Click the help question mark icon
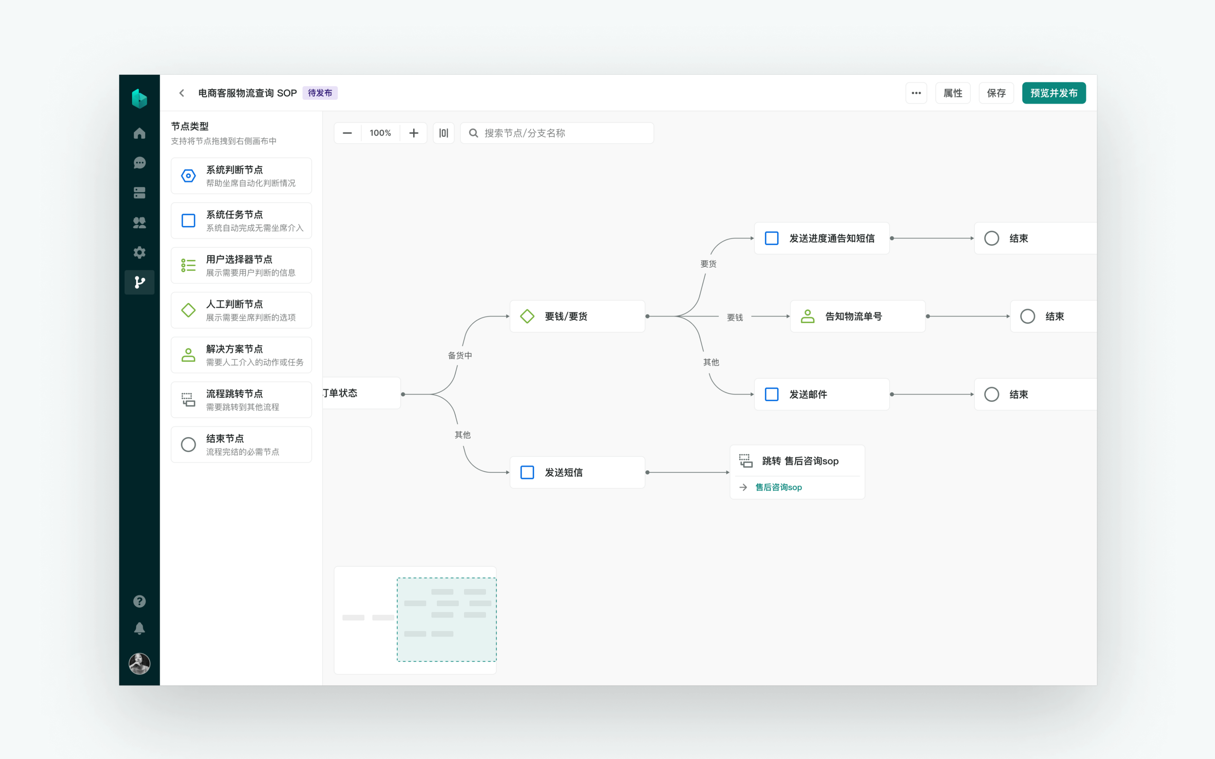 pyautogui.click(x=140, y=601)
